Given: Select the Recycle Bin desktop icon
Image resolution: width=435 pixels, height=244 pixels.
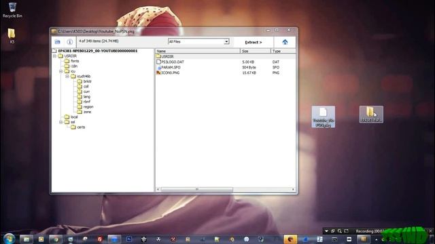Looking at the screenshot, I should (12, 10).
